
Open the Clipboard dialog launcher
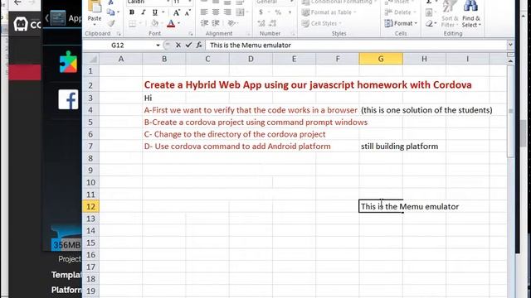pyautogui.click(x=119, y=34)
